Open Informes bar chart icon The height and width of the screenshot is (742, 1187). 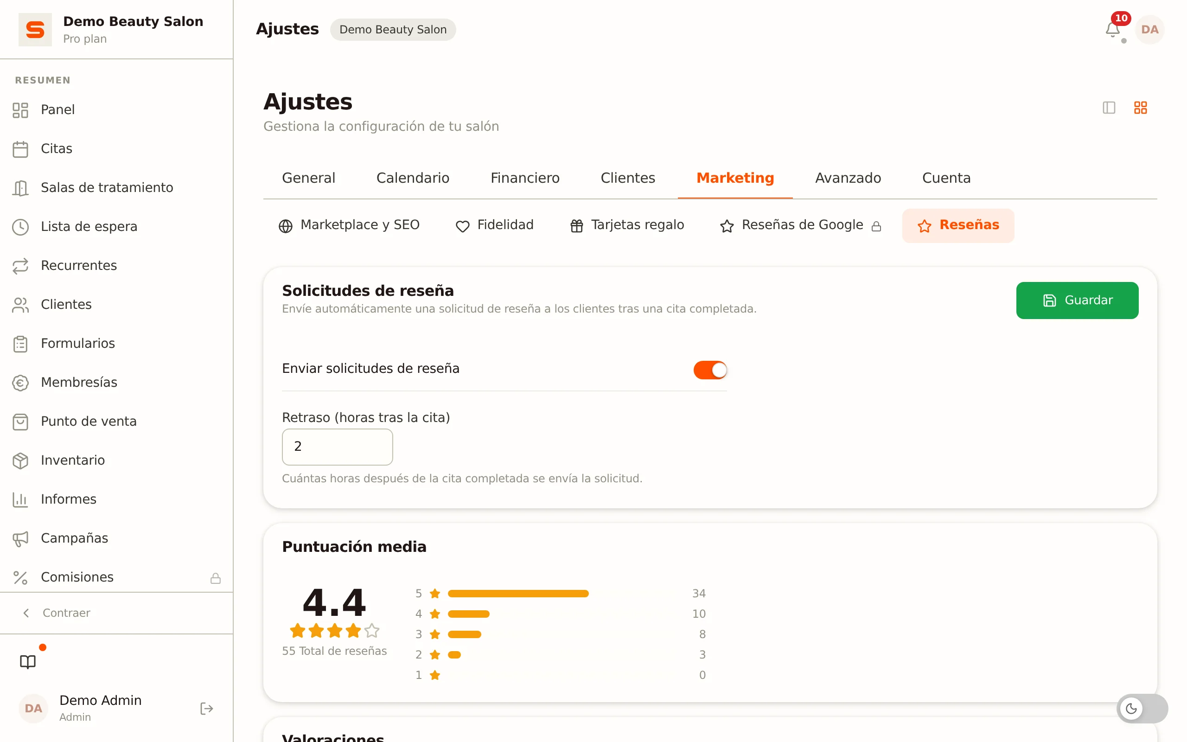[20, 499]
